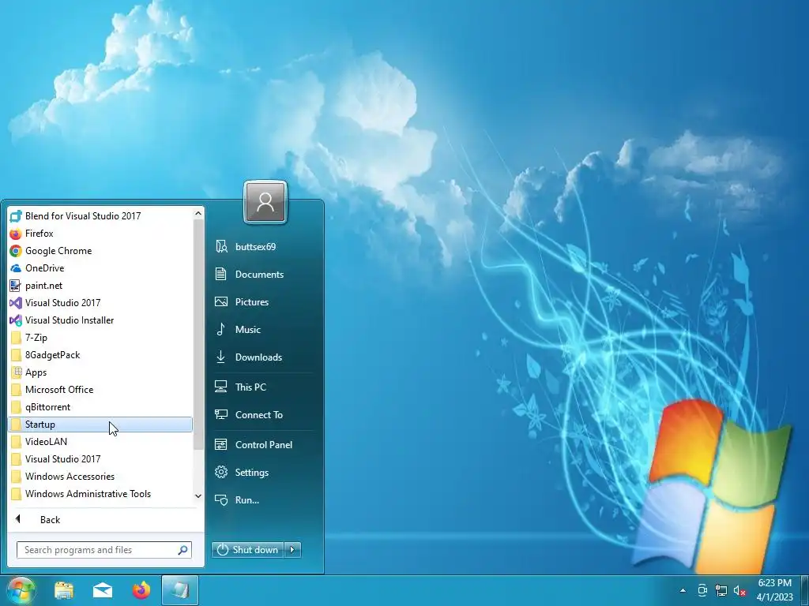
Task: Launch Firefox from the taskbar
Action: pyautogui.click(x=141, y=590)
